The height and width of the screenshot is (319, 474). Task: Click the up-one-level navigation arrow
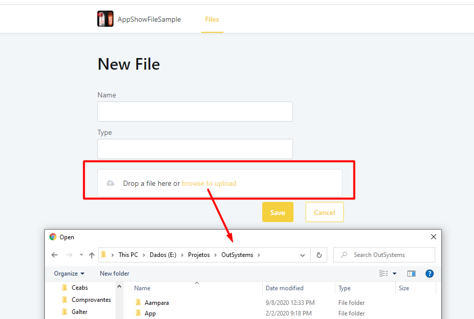click(91, 255)
